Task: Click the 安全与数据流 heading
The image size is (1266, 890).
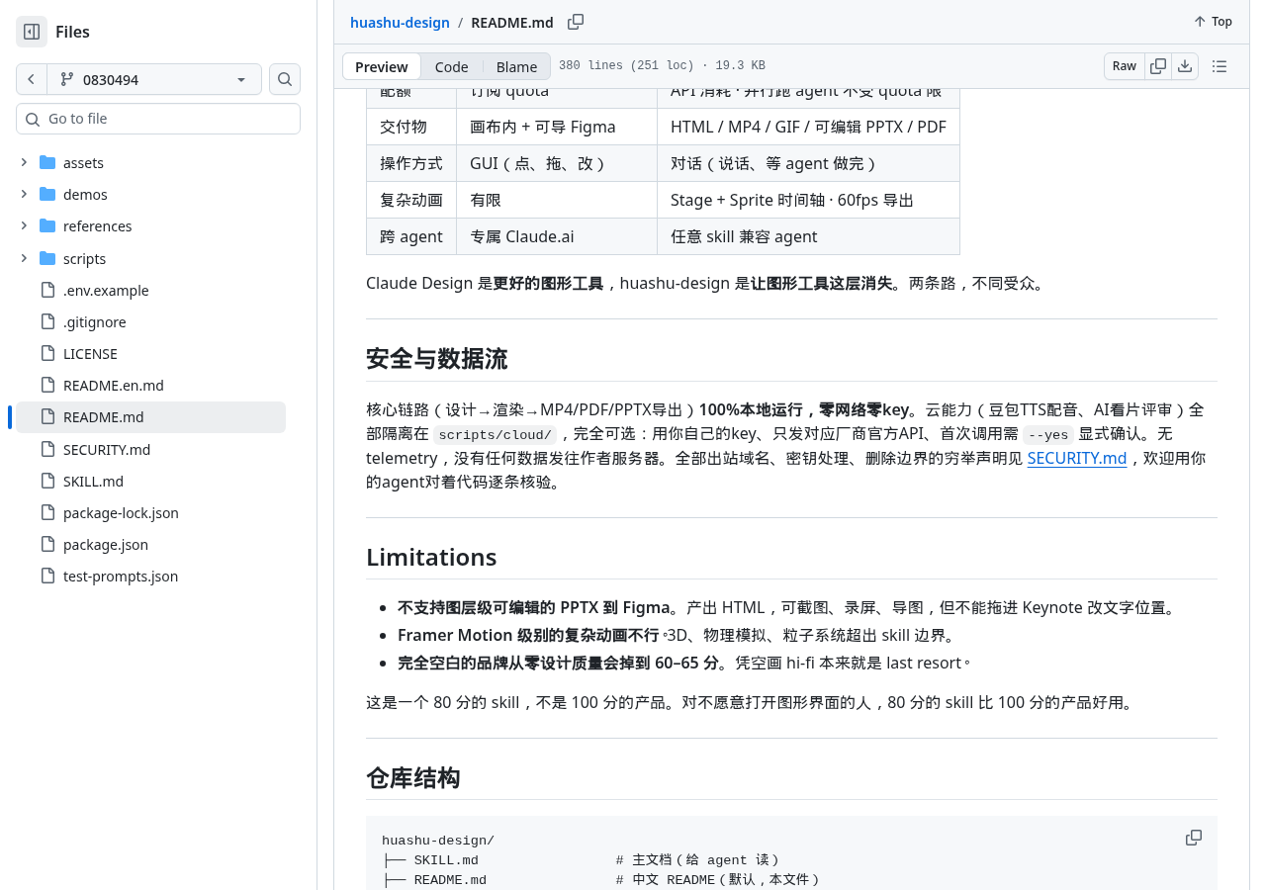Action: 436,359
